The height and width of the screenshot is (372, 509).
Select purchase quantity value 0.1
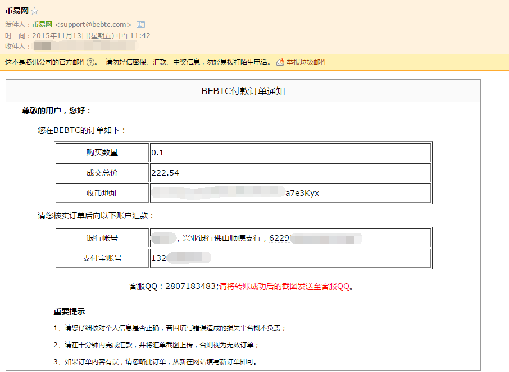(157, 153)
